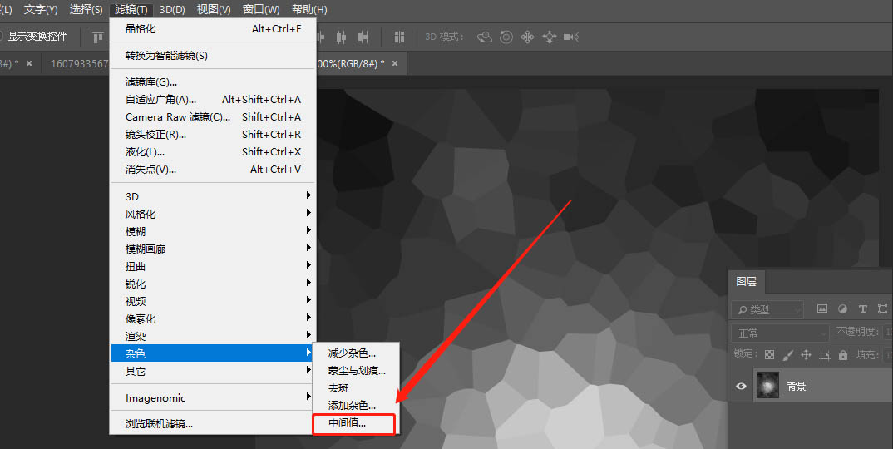
Task: Click Distribute right edges icon
Action: tap(363, 37)
